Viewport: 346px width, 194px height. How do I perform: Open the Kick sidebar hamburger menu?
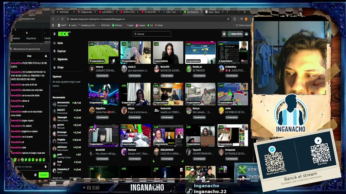pyautogui.click(x=54, y=34)
